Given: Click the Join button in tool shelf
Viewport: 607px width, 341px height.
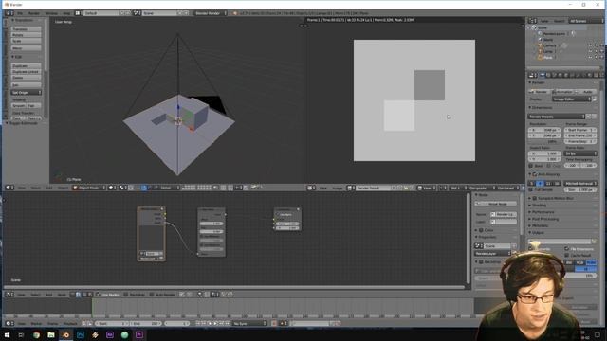Looking at the screenshot, I should (27, 84).
